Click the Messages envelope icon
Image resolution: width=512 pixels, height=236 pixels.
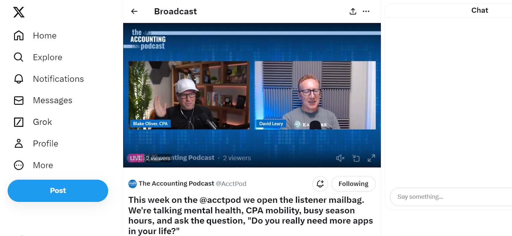coord(19,100)
